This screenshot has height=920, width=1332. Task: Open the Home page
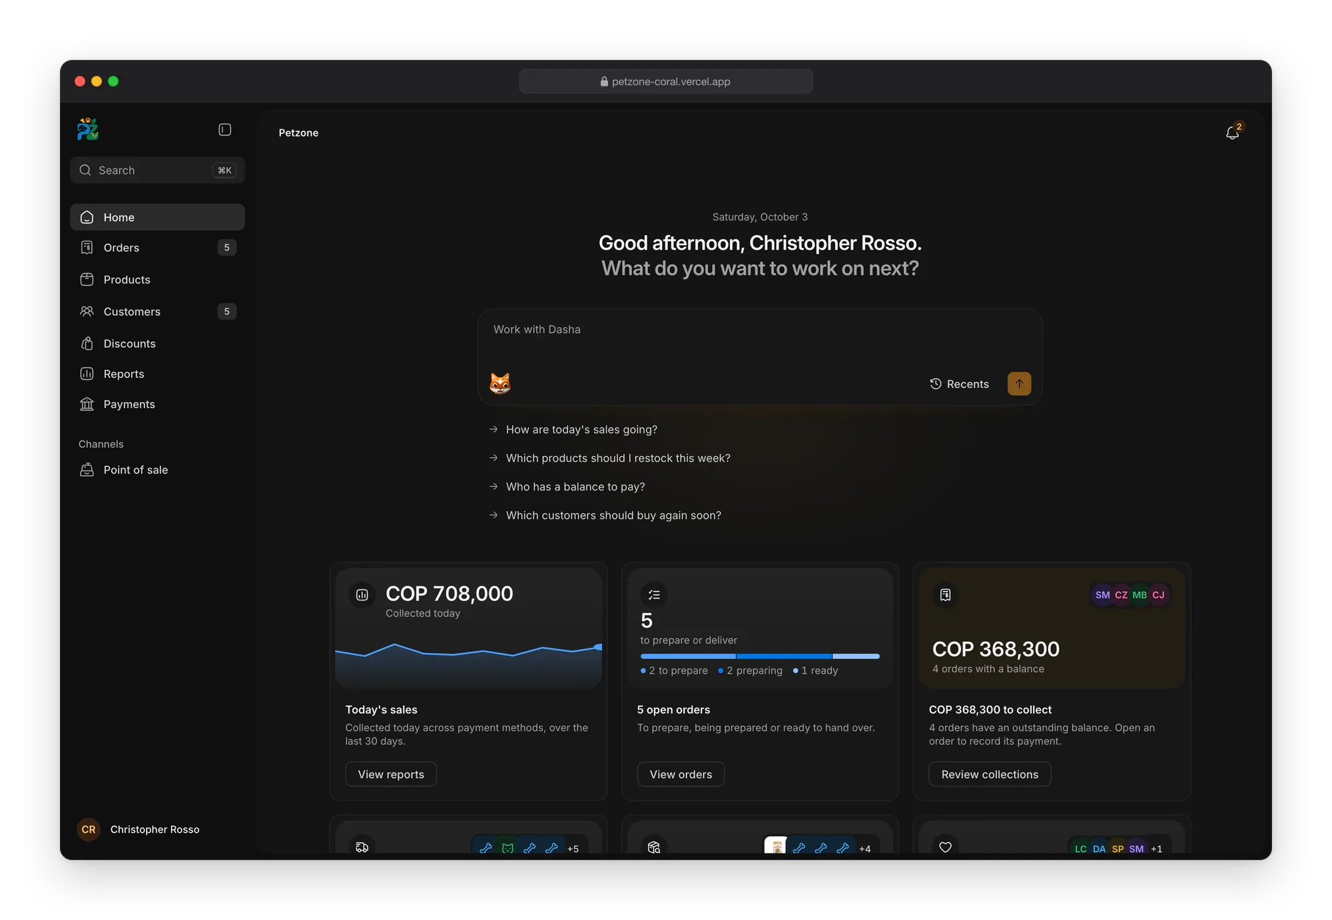click(157, 217)
